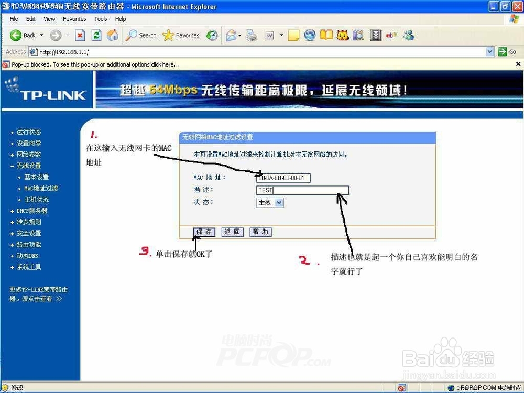This screenshot has height=393, width=524.
Task: Click the pop-up blocked bar icon
Action: point(6,64)
